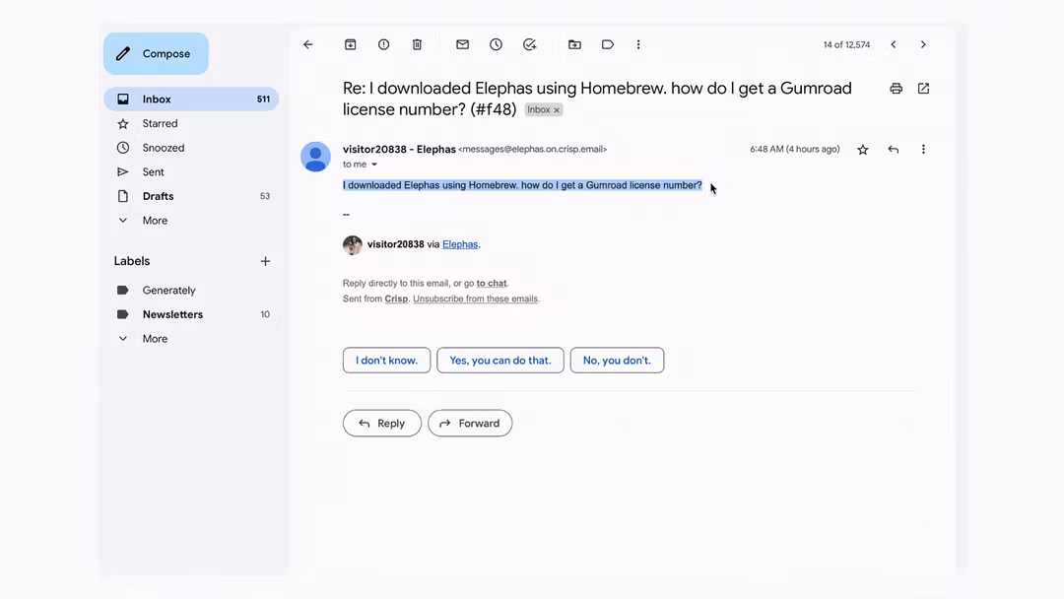
Task: Star the message from visitor20838
Action: pyautogui.click(x=863, y=150)
